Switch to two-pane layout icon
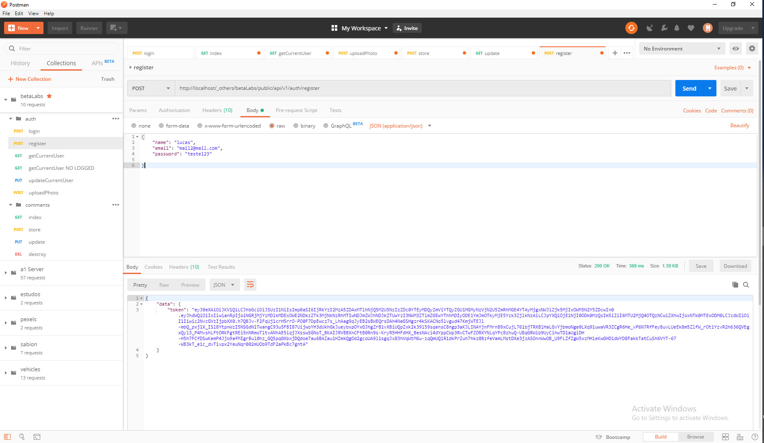 pyautogui.click(x=725, y=437)
